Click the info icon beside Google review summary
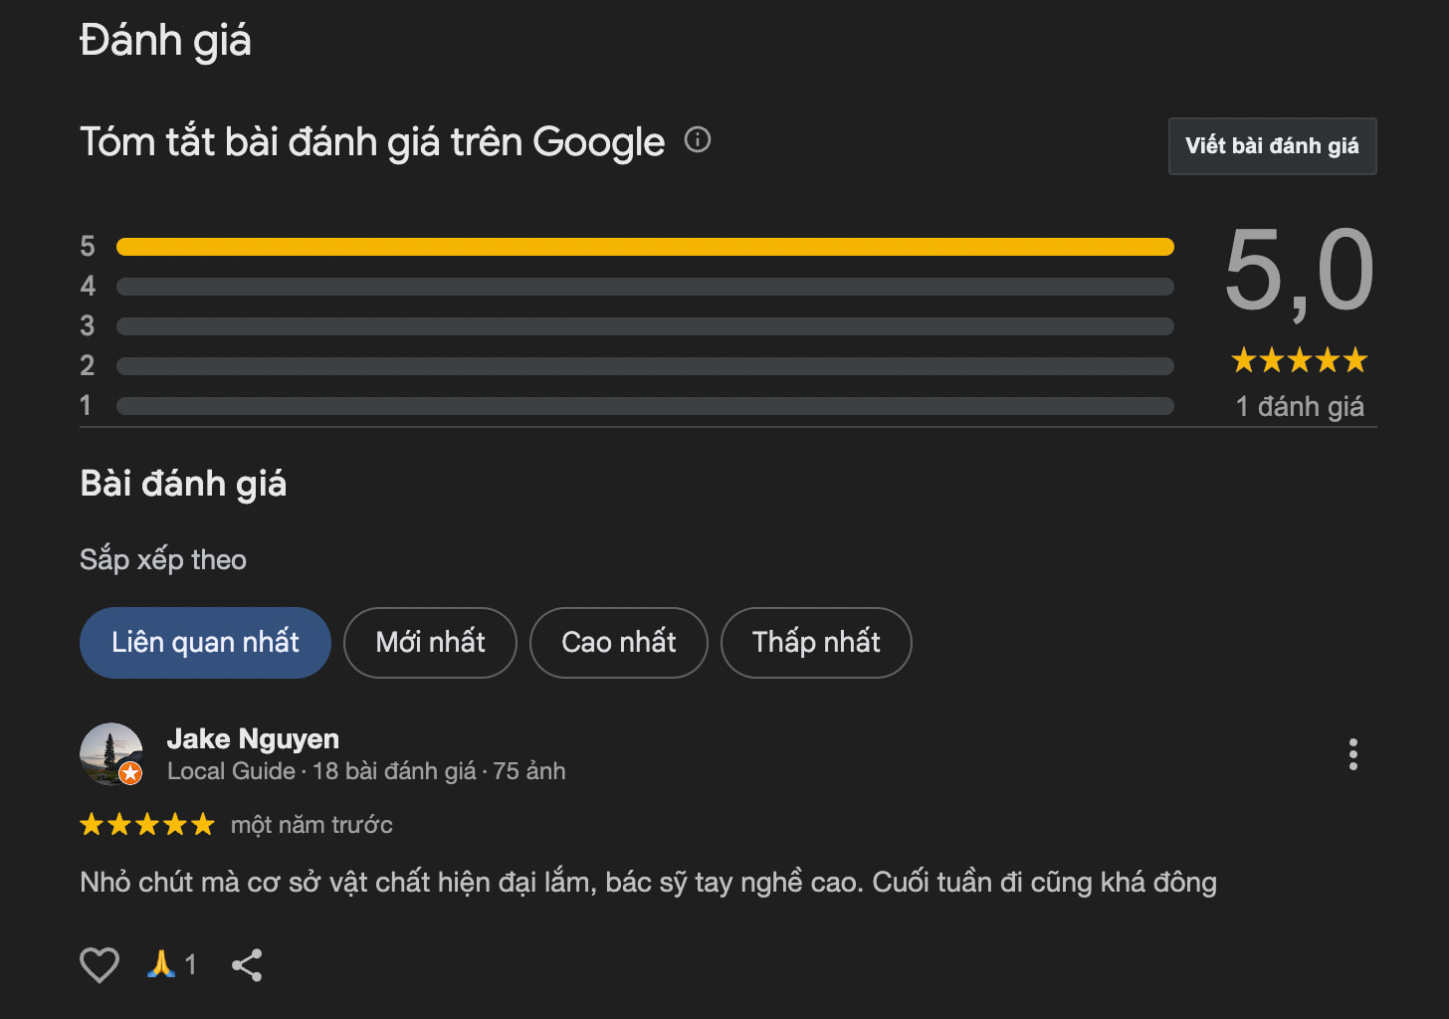 tap(698, 139)
